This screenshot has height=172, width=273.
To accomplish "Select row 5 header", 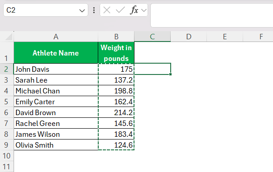I will click(x=7, y=102).
